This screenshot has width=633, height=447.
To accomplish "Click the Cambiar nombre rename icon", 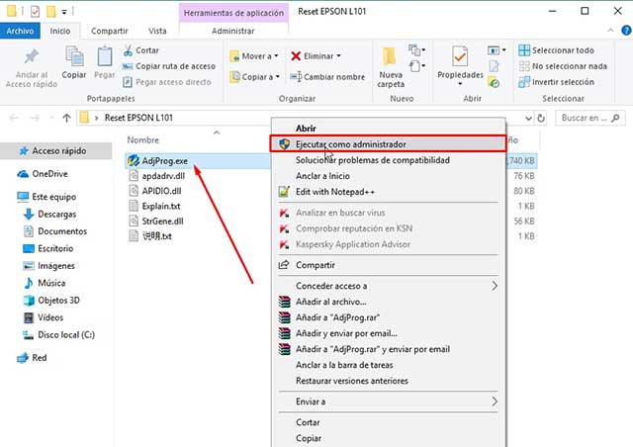I will [x=296, y=77].
